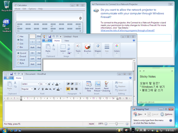Open Paint Shapes dropdown
The width and height of the screenshot is (178, 133).
98,53
